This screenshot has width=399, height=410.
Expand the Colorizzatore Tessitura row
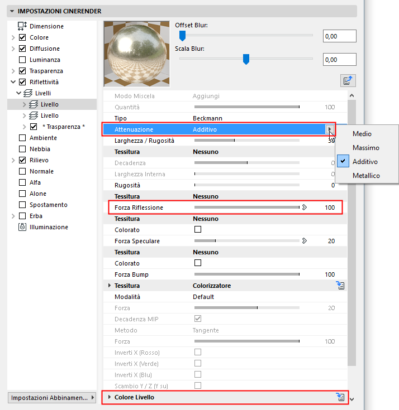110,285
